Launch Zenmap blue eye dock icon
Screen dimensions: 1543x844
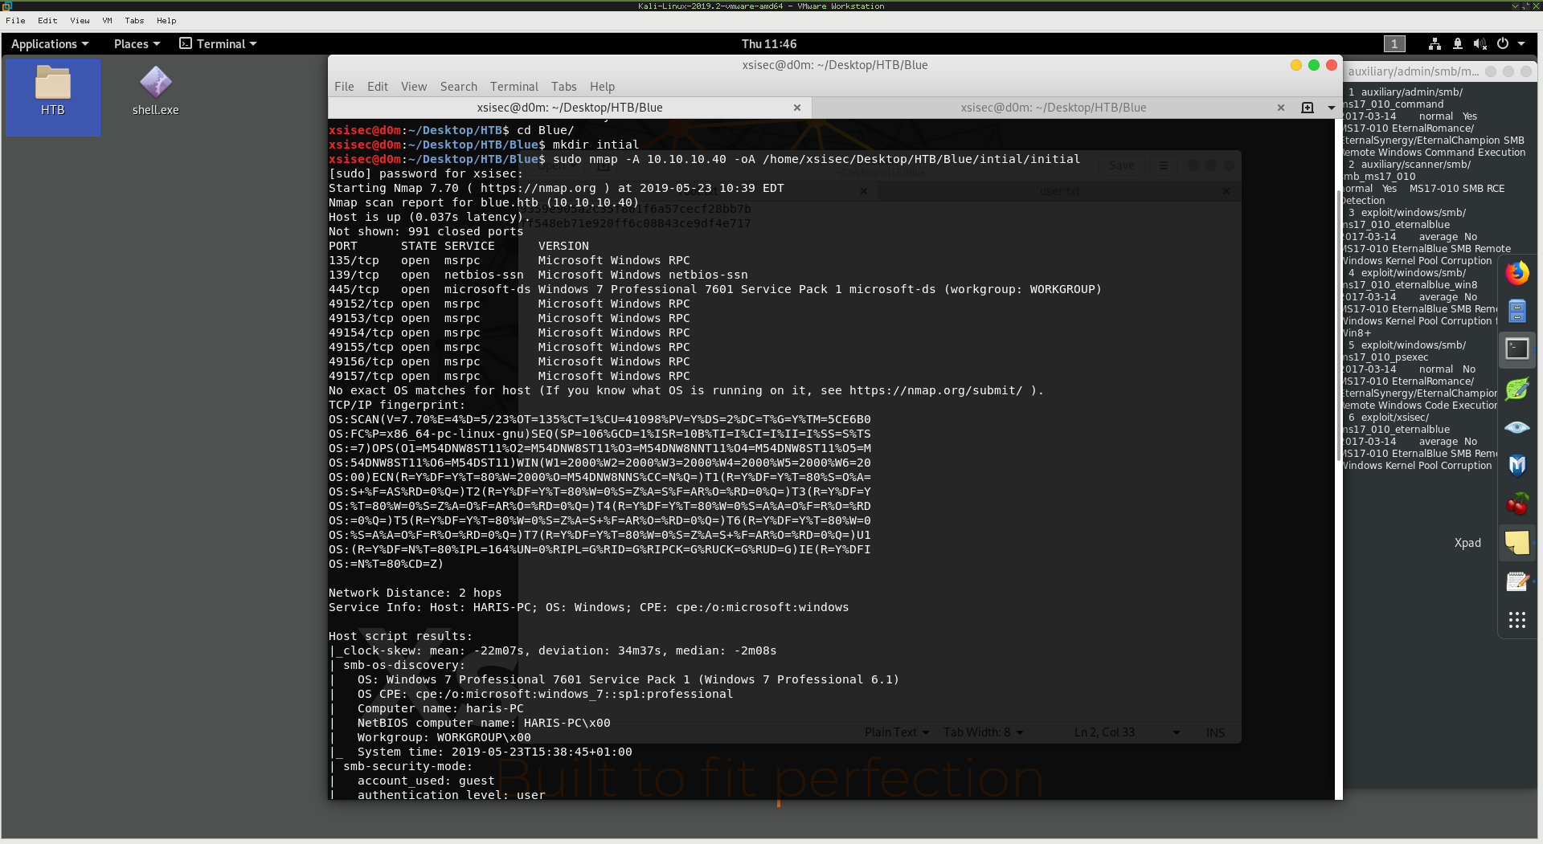tap(1516, 426)
